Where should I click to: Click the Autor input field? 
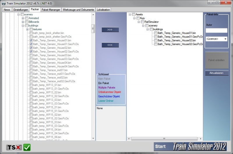point(216,31)
